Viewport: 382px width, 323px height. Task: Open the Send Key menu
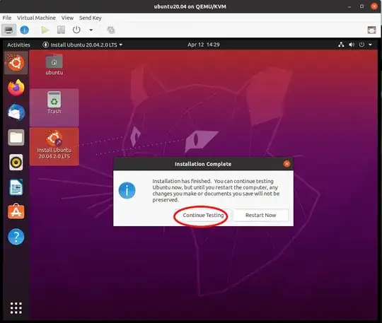[x=90, y=18]
